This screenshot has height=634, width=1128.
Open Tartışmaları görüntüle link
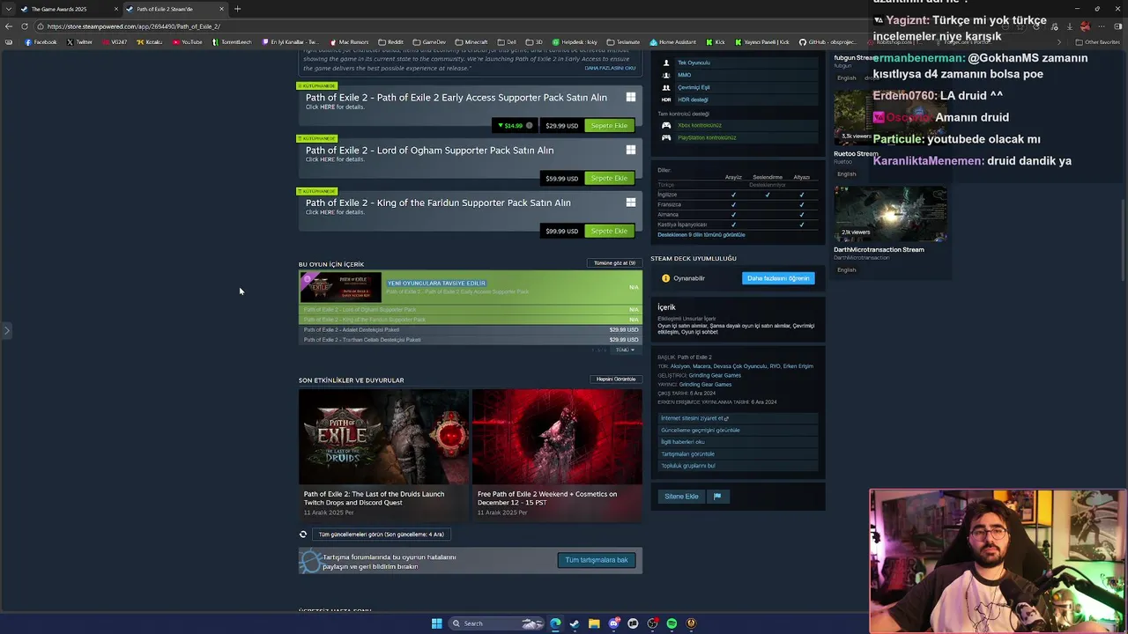(x=687, y=454)
